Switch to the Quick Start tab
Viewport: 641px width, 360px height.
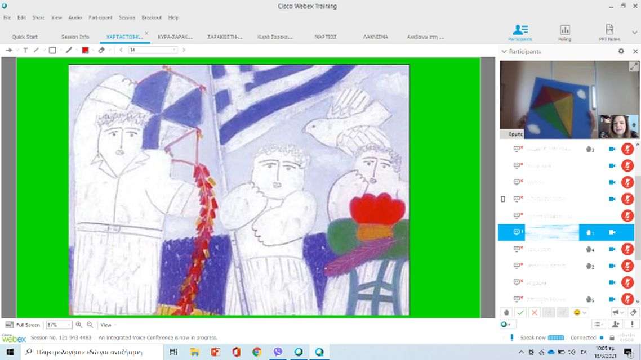tap(25, 37)
